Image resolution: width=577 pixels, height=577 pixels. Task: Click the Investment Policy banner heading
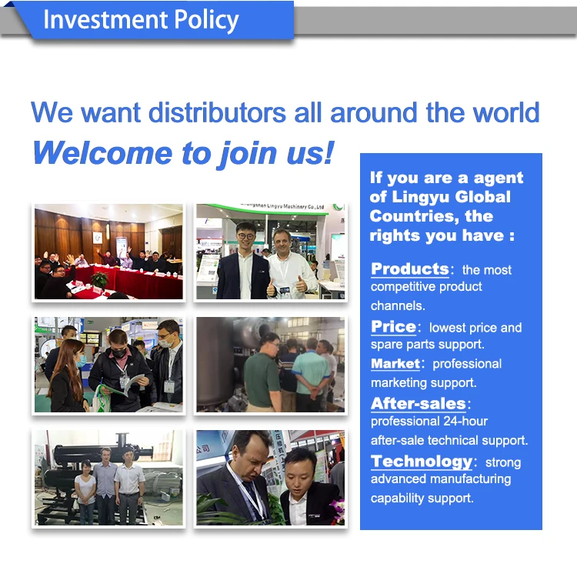(141, 20)
